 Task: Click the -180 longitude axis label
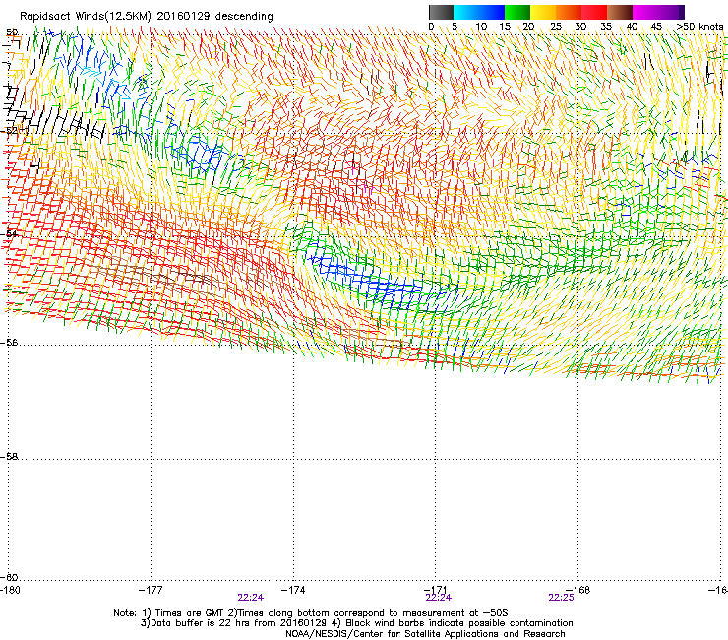[10, 590]
